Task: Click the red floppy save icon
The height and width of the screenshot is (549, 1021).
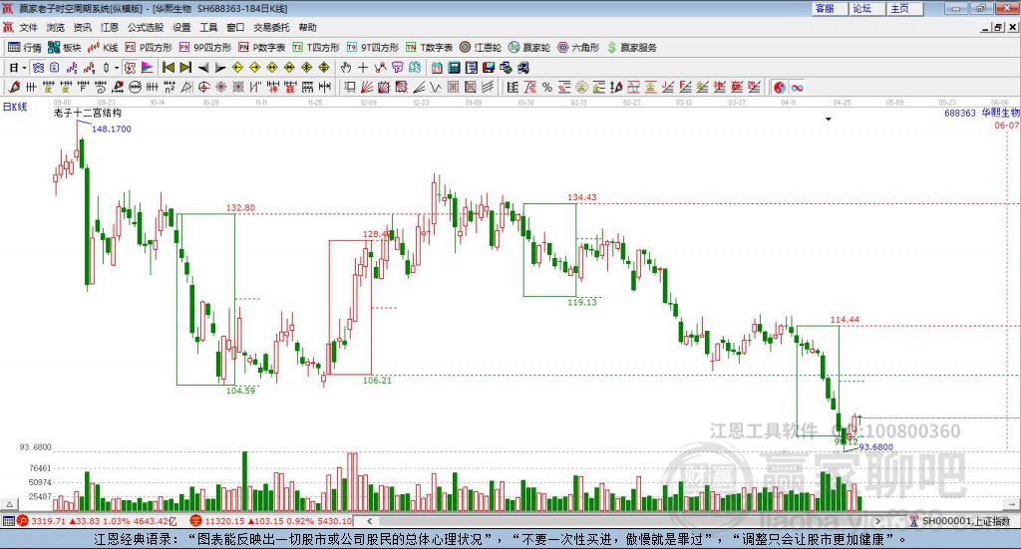Action: [x=489, y=68]
